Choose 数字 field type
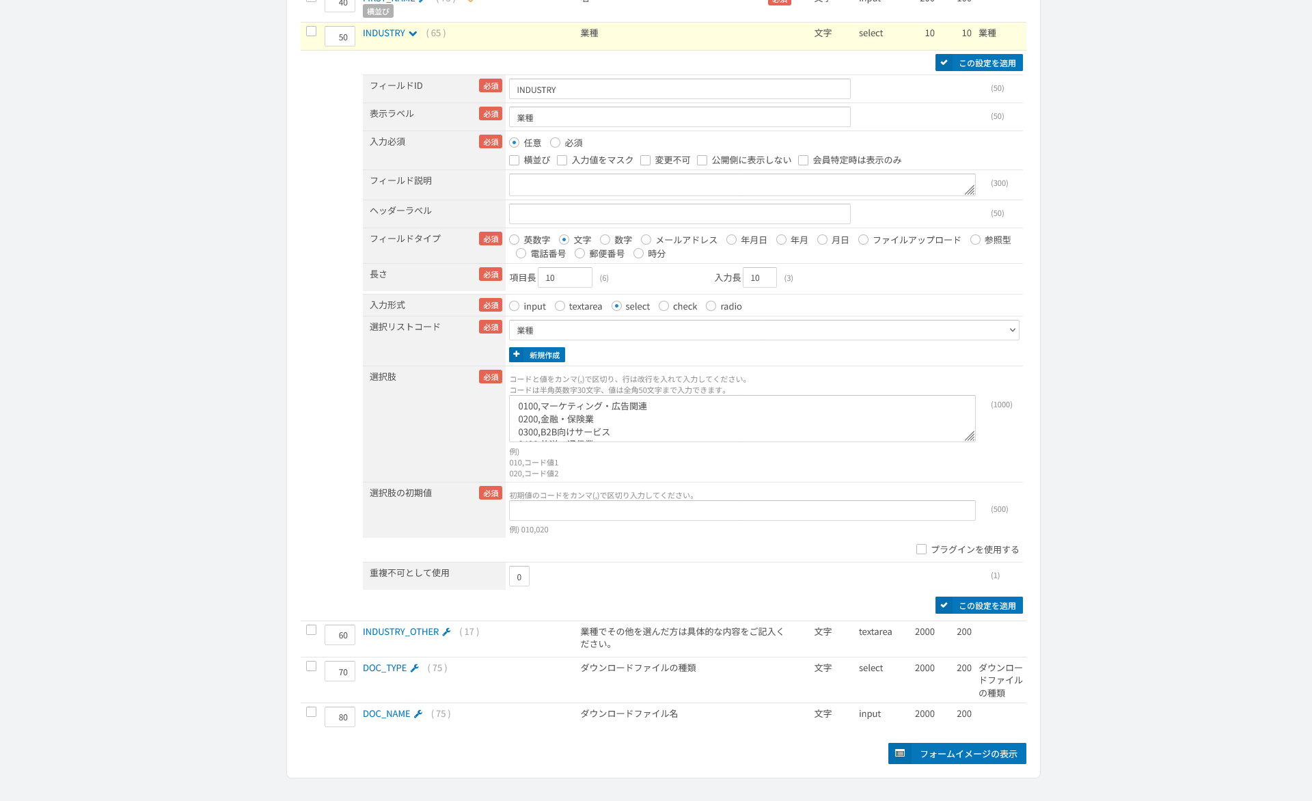The height and width of the screenshot is (801, 1312). pos(605,240)
